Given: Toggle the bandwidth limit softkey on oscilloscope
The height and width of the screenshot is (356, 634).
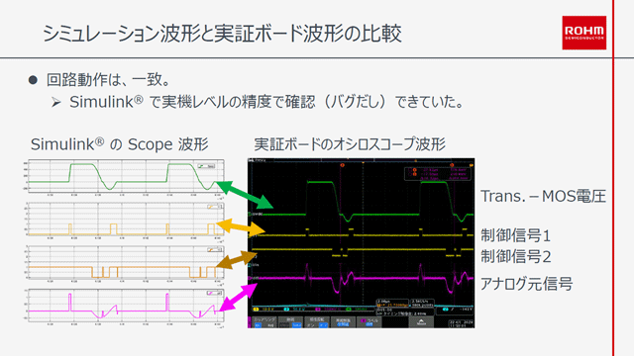Looking at the screenshot, I should [x=290, y=322].
